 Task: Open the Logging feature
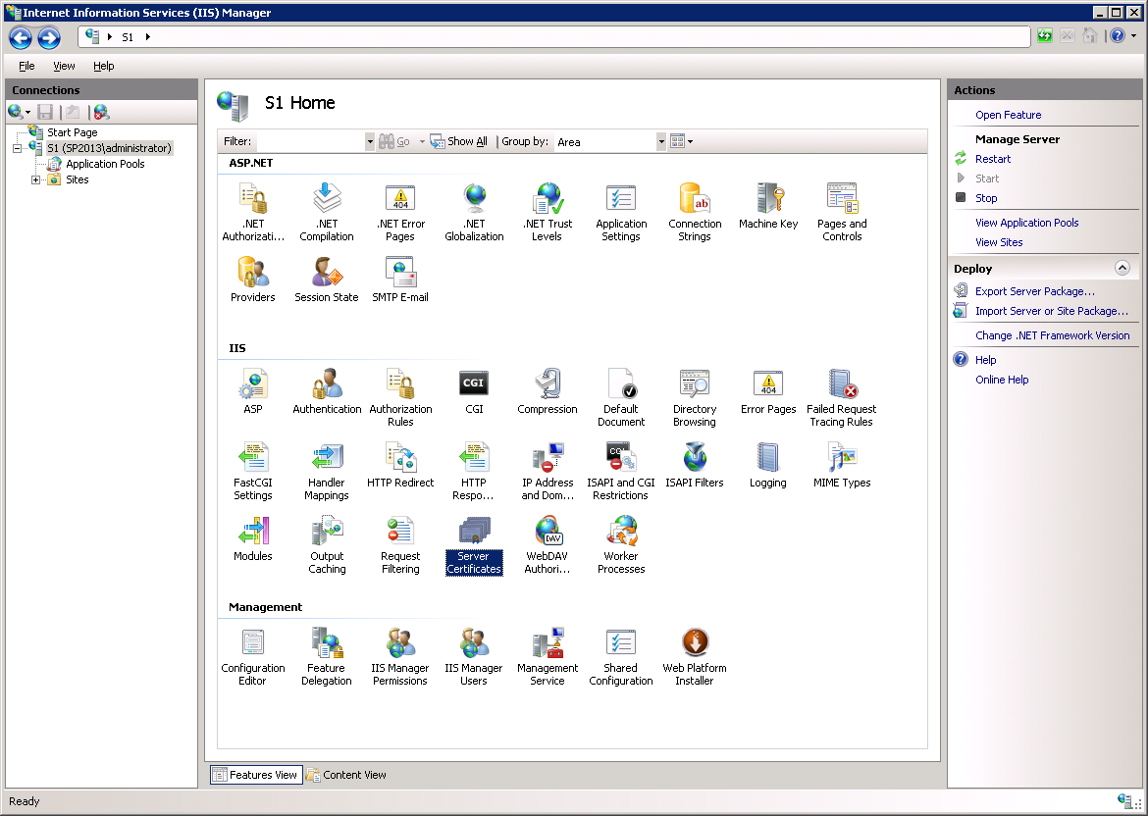coord(767,463)
